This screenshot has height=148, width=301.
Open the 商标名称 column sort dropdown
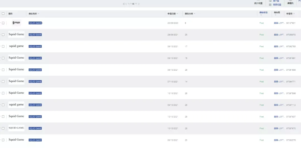38,14
